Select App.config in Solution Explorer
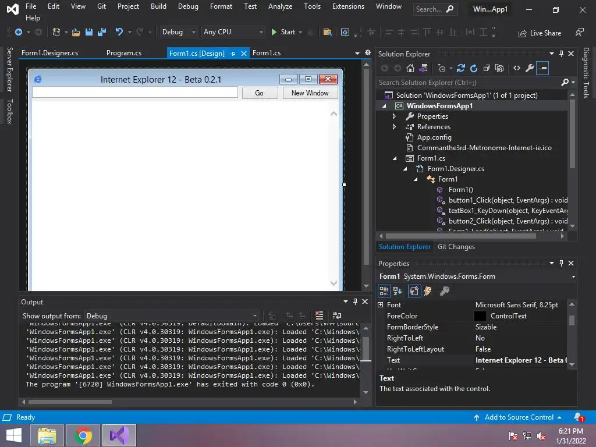The height and width of the screenshot is (447, 596). (434, 137)
